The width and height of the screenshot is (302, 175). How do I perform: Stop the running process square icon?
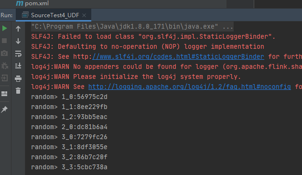coord(4,41)
